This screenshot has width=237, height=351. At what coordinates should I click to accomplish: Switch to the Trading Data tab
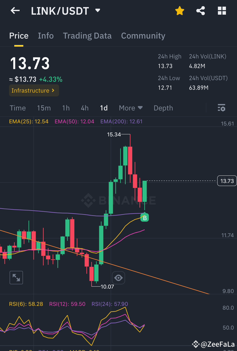(87, 35)
